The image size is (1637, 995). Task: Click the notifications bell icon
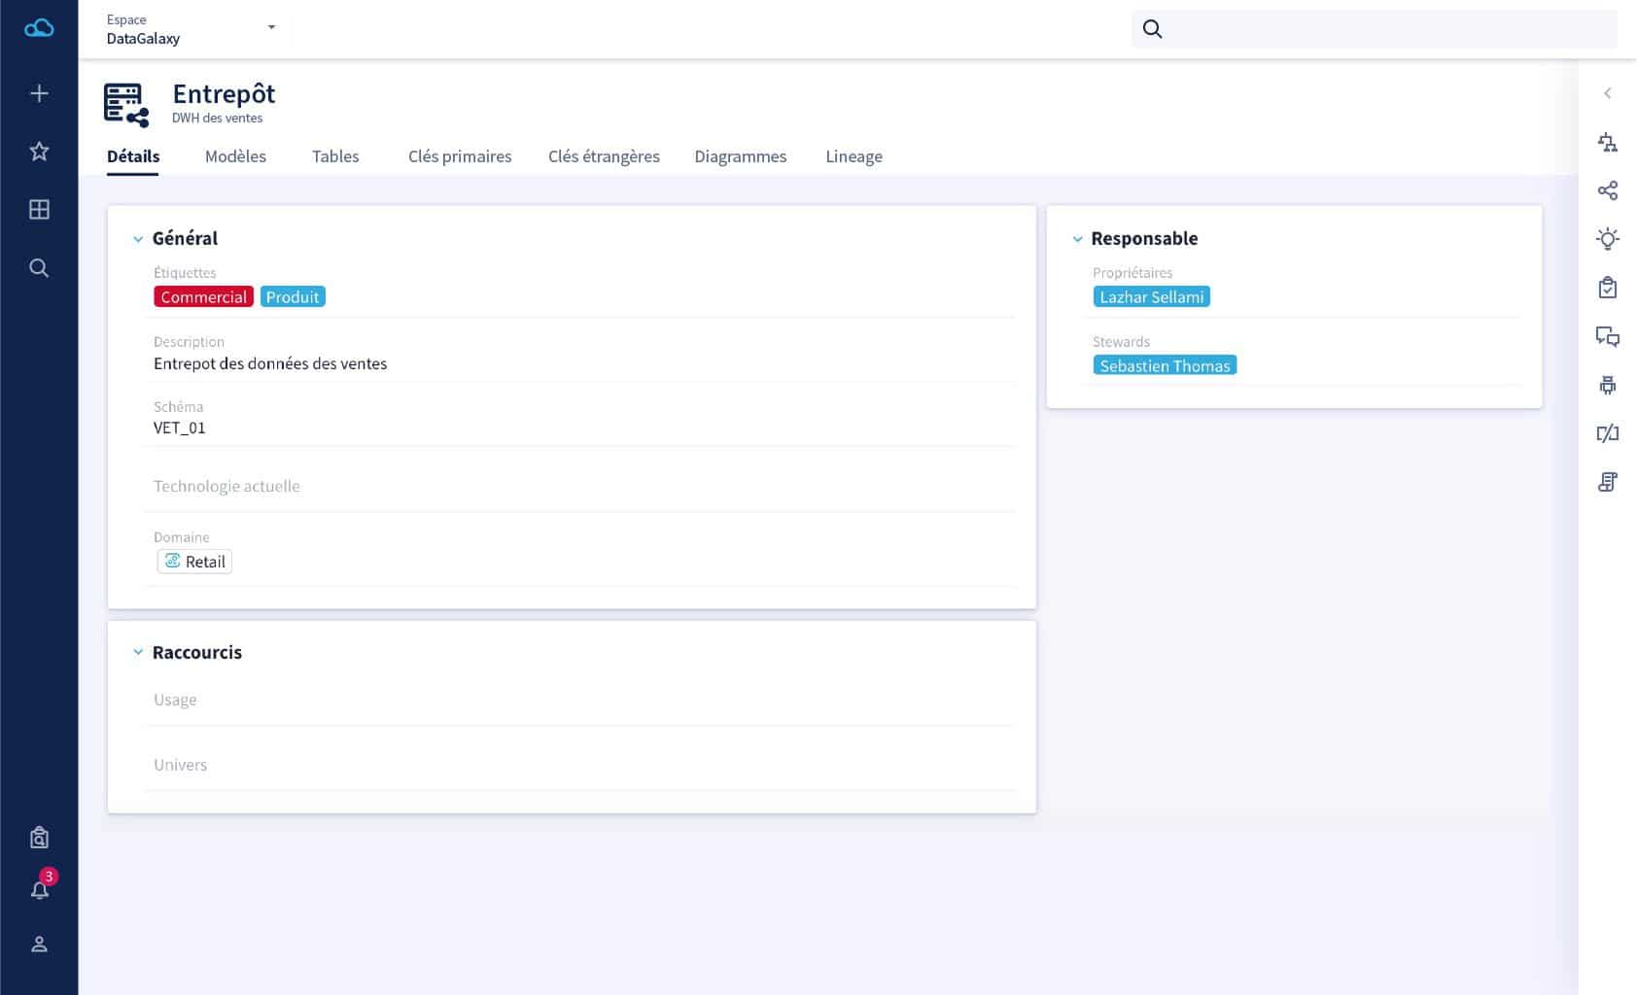click(39, 890)
